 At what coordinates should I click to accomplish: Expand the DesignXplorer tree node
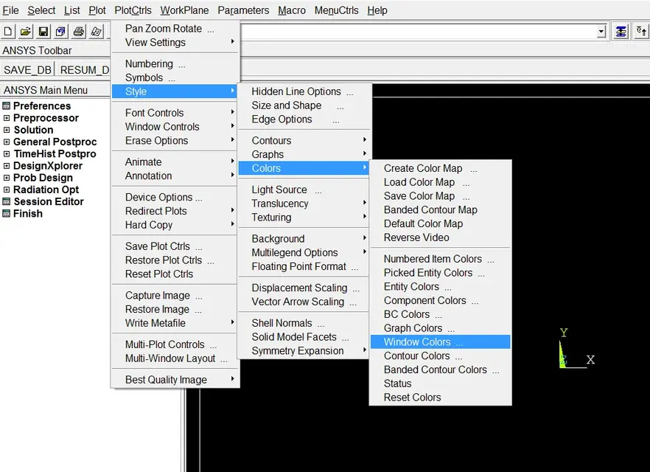pyautogui.click(x=6, y=166)
